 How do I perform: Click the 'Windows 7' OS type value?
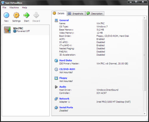[102, 27]
